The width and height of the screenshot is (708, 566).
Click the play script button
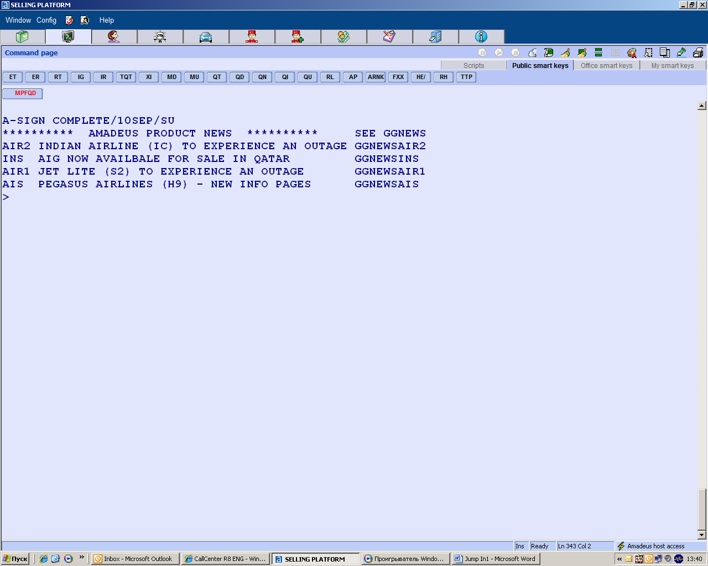pos(499,53)
